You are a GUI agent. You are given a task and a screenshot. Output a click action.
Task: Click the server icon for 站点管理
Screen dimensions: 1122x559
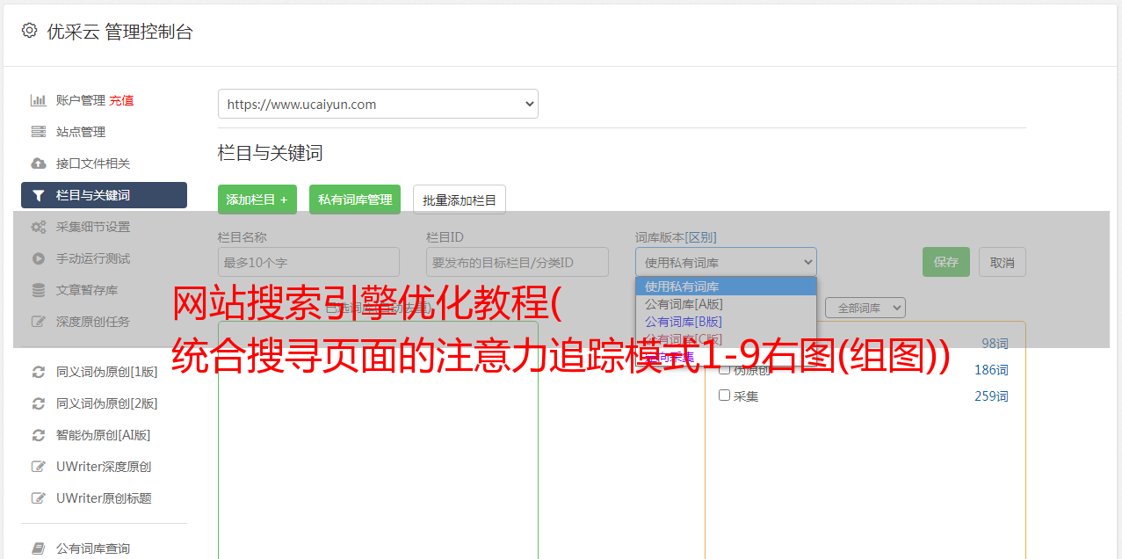pos(39,132)
